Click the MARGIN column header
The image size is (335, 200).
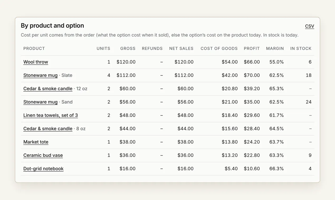pos(275,48)
